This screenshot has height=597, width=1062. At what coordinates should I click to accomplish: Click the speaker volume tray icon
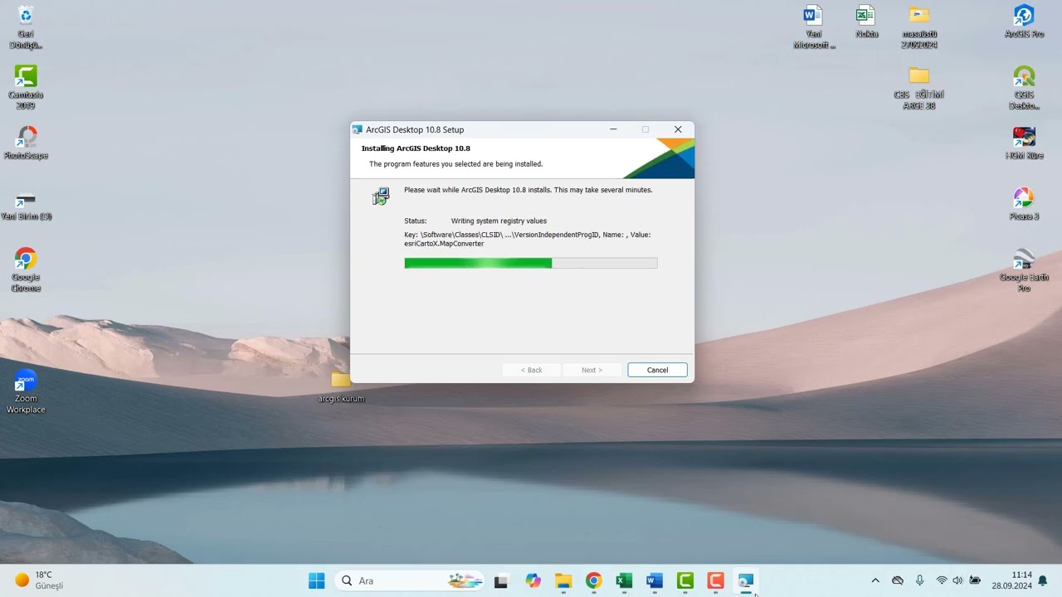click(957, 580)
